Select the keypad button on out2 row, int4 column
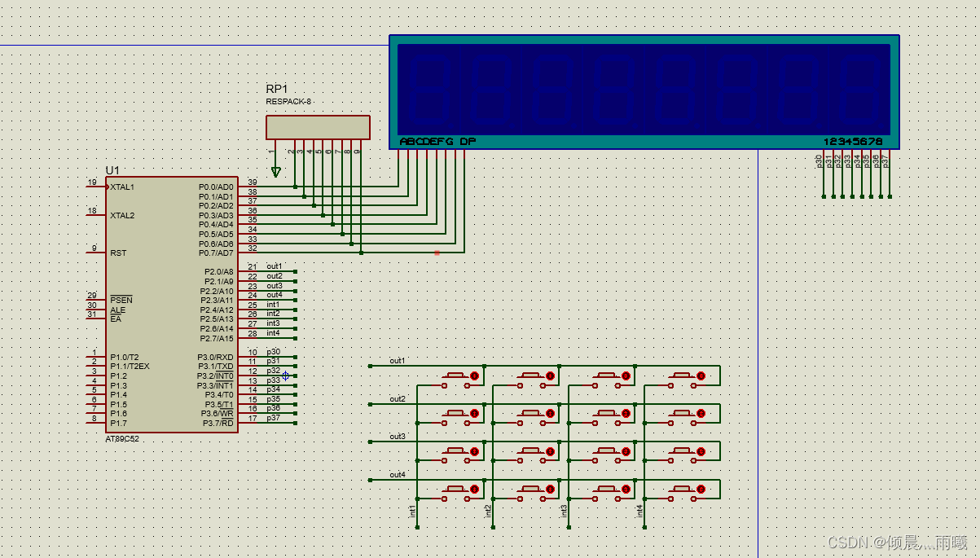Screen dimensions: 980x558 (x=688, y=415)
